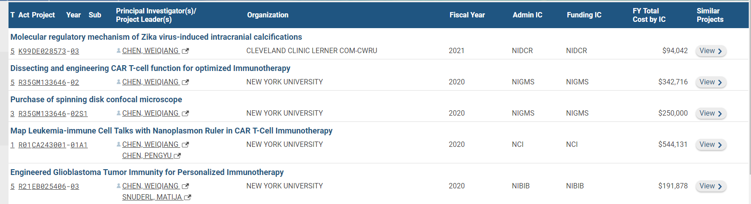Sort by Organization column header

pos(268,15)
